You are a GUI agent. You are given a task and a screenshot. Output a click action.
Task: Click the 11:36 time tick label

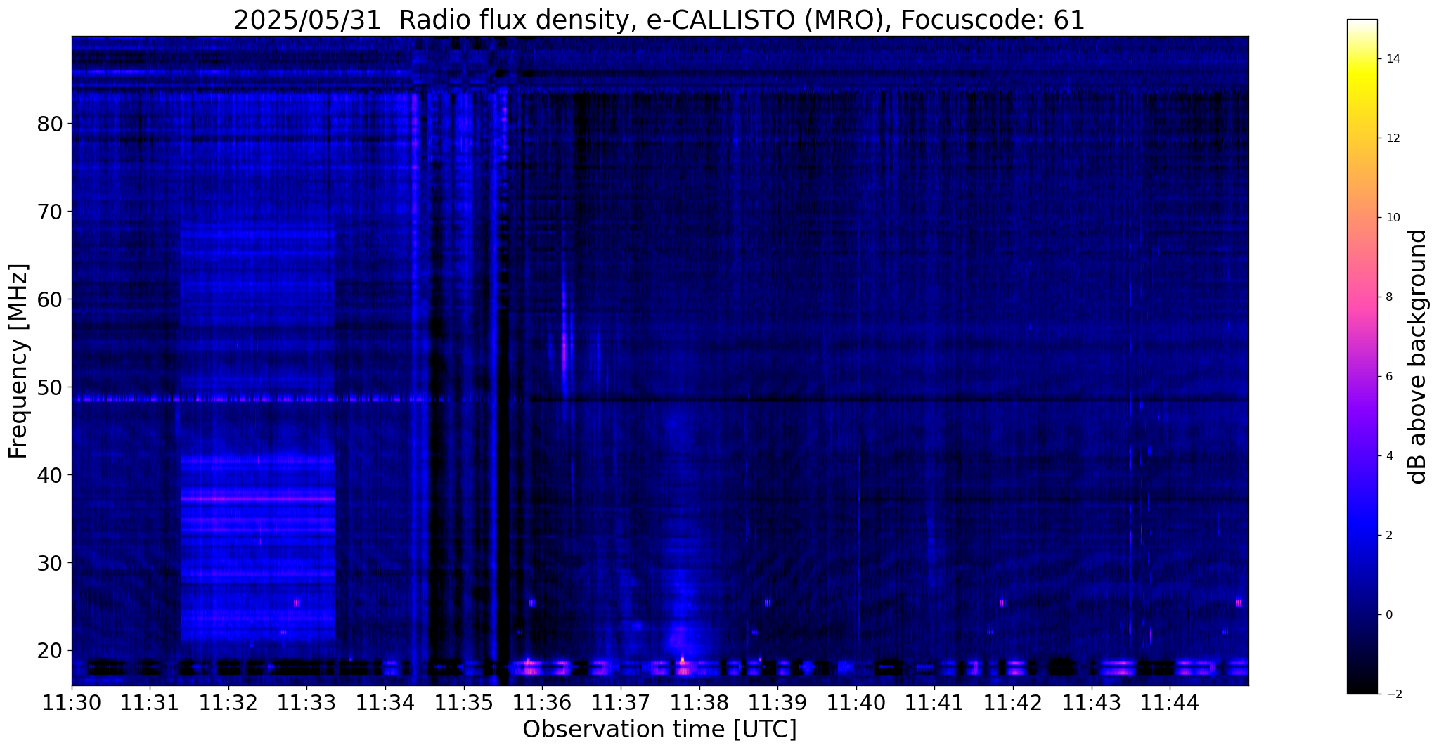[x=542, y=702]
